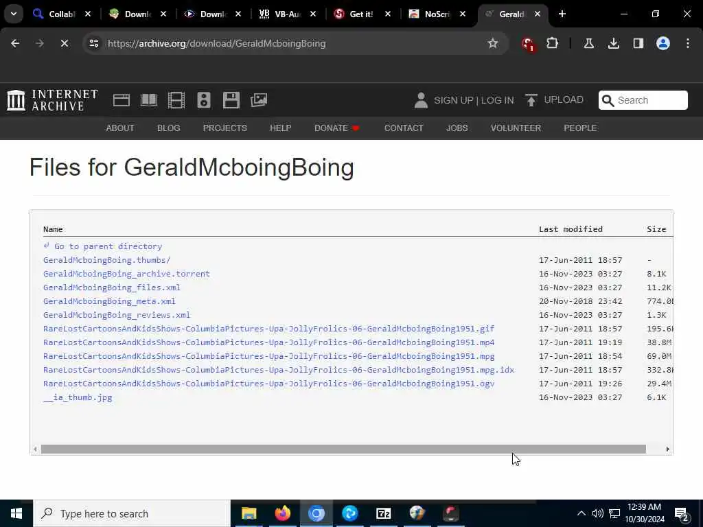Open the GeraldMcboingBoing1951.gif file link

pos(268,329)
